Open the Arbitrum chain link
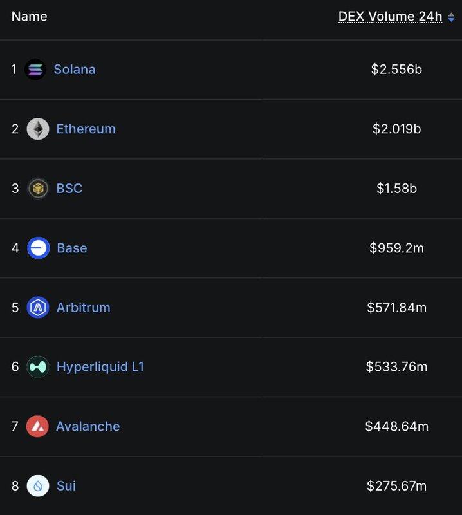462x515 pixels. point(83,308)
